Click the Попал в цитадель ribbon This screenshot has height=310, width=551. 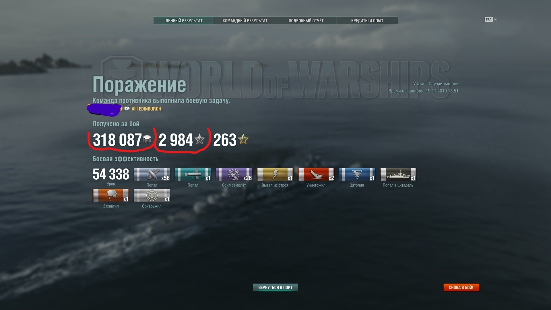(398, 175)
